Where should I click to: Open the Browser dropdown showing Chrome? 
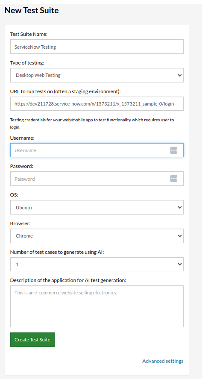pyautogui.click(x=97, y=236)
